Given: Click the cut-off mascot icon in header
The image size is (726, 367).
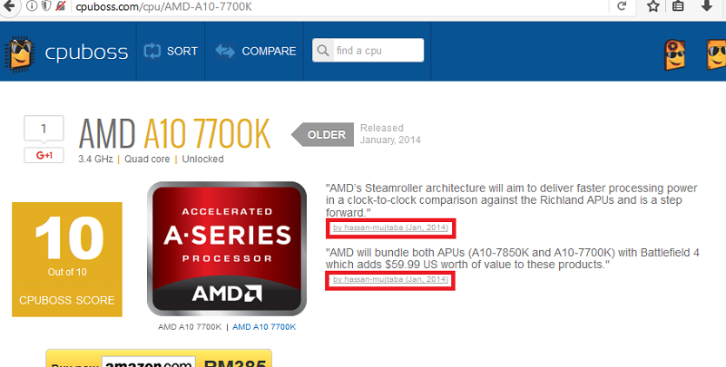Looking at the screenshot, I should click(x=716, y=55).
